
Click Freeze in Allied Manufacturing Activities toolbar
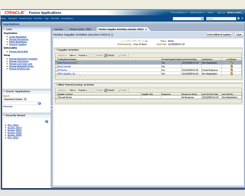tap(98, 90)
